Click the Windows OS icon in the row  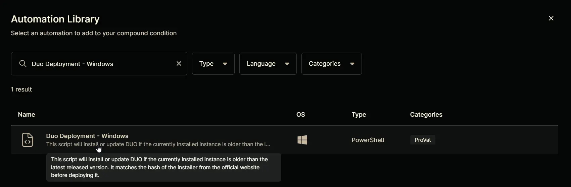point(302,140)
